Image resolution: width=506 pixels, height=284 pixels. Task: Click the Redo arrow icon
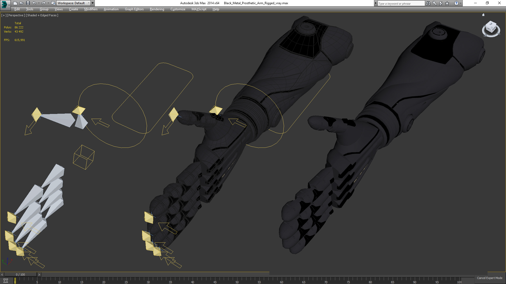click(x=43, y=3)
